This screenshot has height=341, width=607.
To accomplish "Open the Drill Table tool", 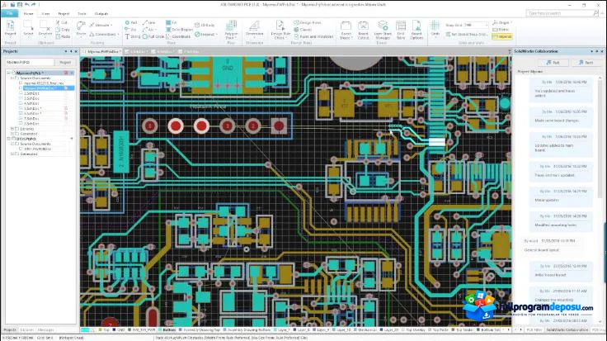I will tap(401, 31).
